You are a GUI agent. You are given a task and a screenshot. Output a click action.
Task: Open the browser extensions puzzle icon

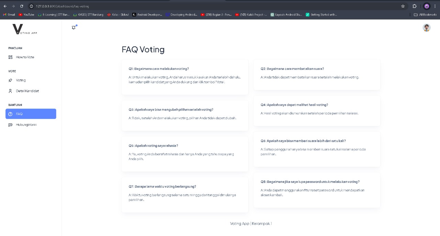click(x=415, y=6)
